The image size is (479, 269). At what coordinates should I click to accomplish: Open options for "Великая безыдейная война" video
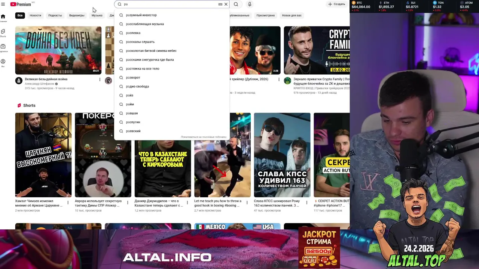coord(100,80)
